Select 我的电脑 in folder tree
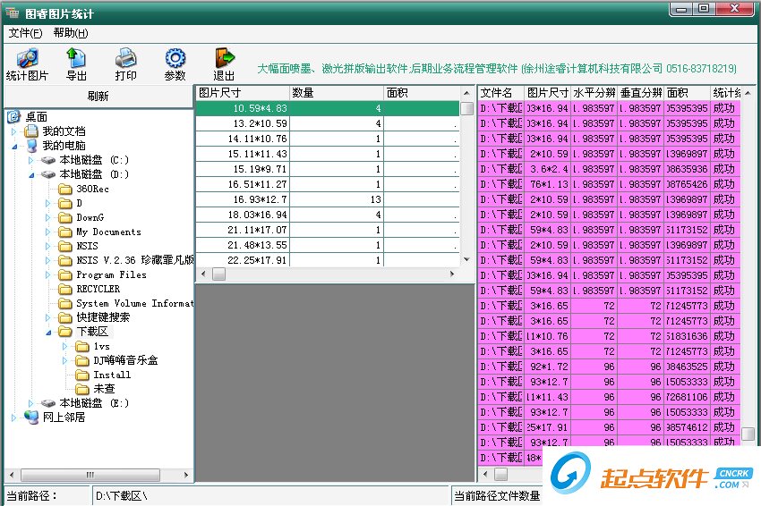The height and width of the screenshot is (506, 761). coord(63,146)
